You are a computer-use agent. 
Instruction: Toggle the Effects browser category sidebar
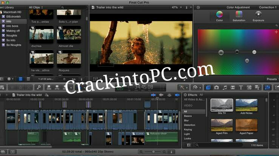click(189, 145)
